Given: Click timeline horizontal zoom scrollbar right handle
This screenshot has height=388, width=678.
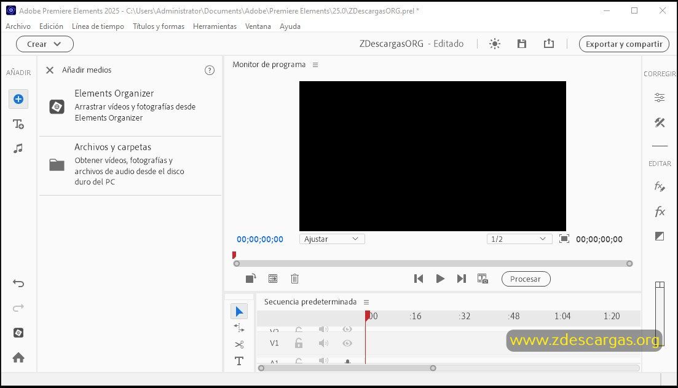Looking at the screenshot, I should pyautogui.click(x=433, y=368).
